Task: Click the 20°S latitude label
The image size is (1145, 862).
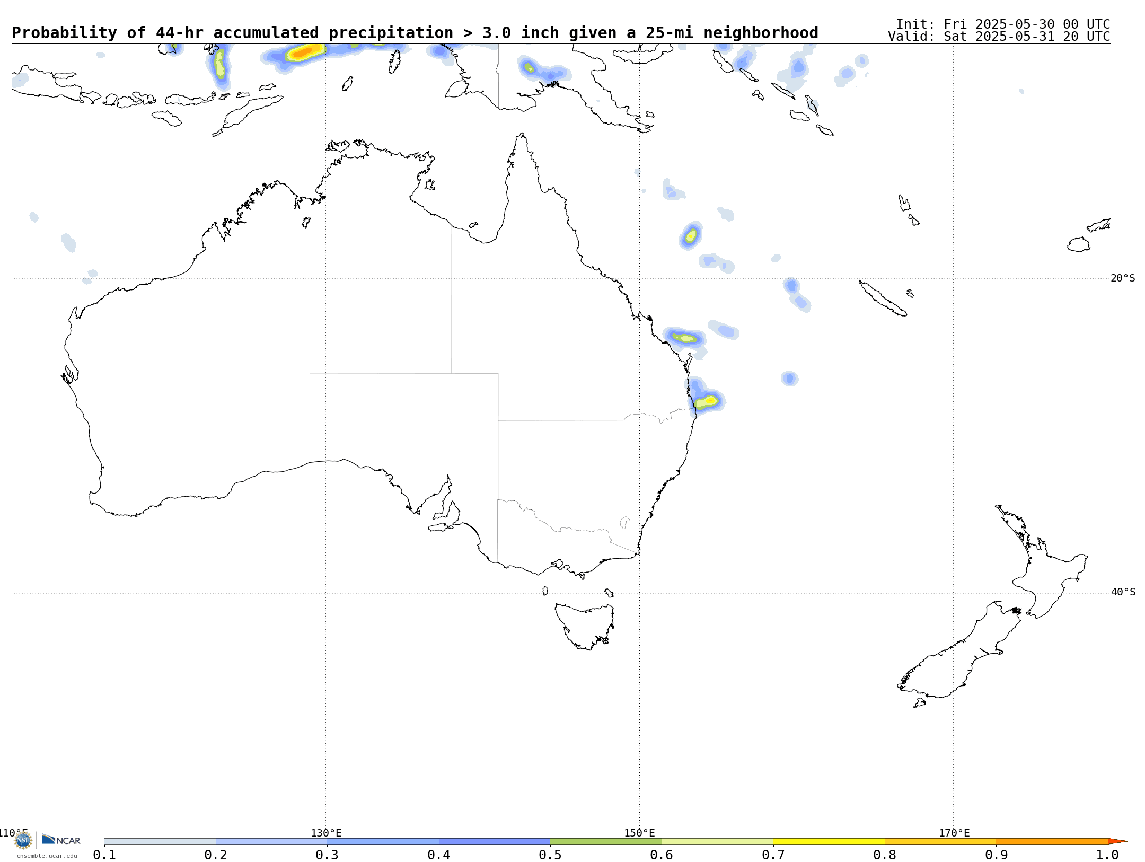Action: (1123, 278)
